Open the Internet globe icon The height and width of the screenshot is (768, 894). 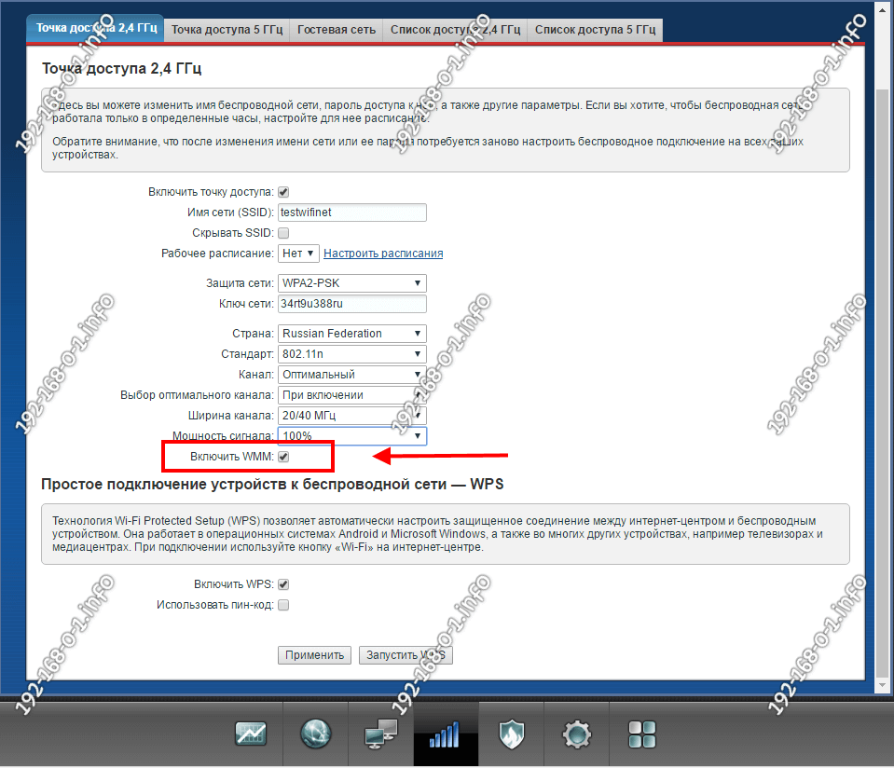[315, 734]
